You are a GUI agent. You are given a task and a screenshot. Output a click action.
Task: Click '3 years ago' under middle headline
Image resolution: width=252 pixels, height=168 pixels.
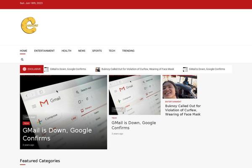tap(117, 134)
